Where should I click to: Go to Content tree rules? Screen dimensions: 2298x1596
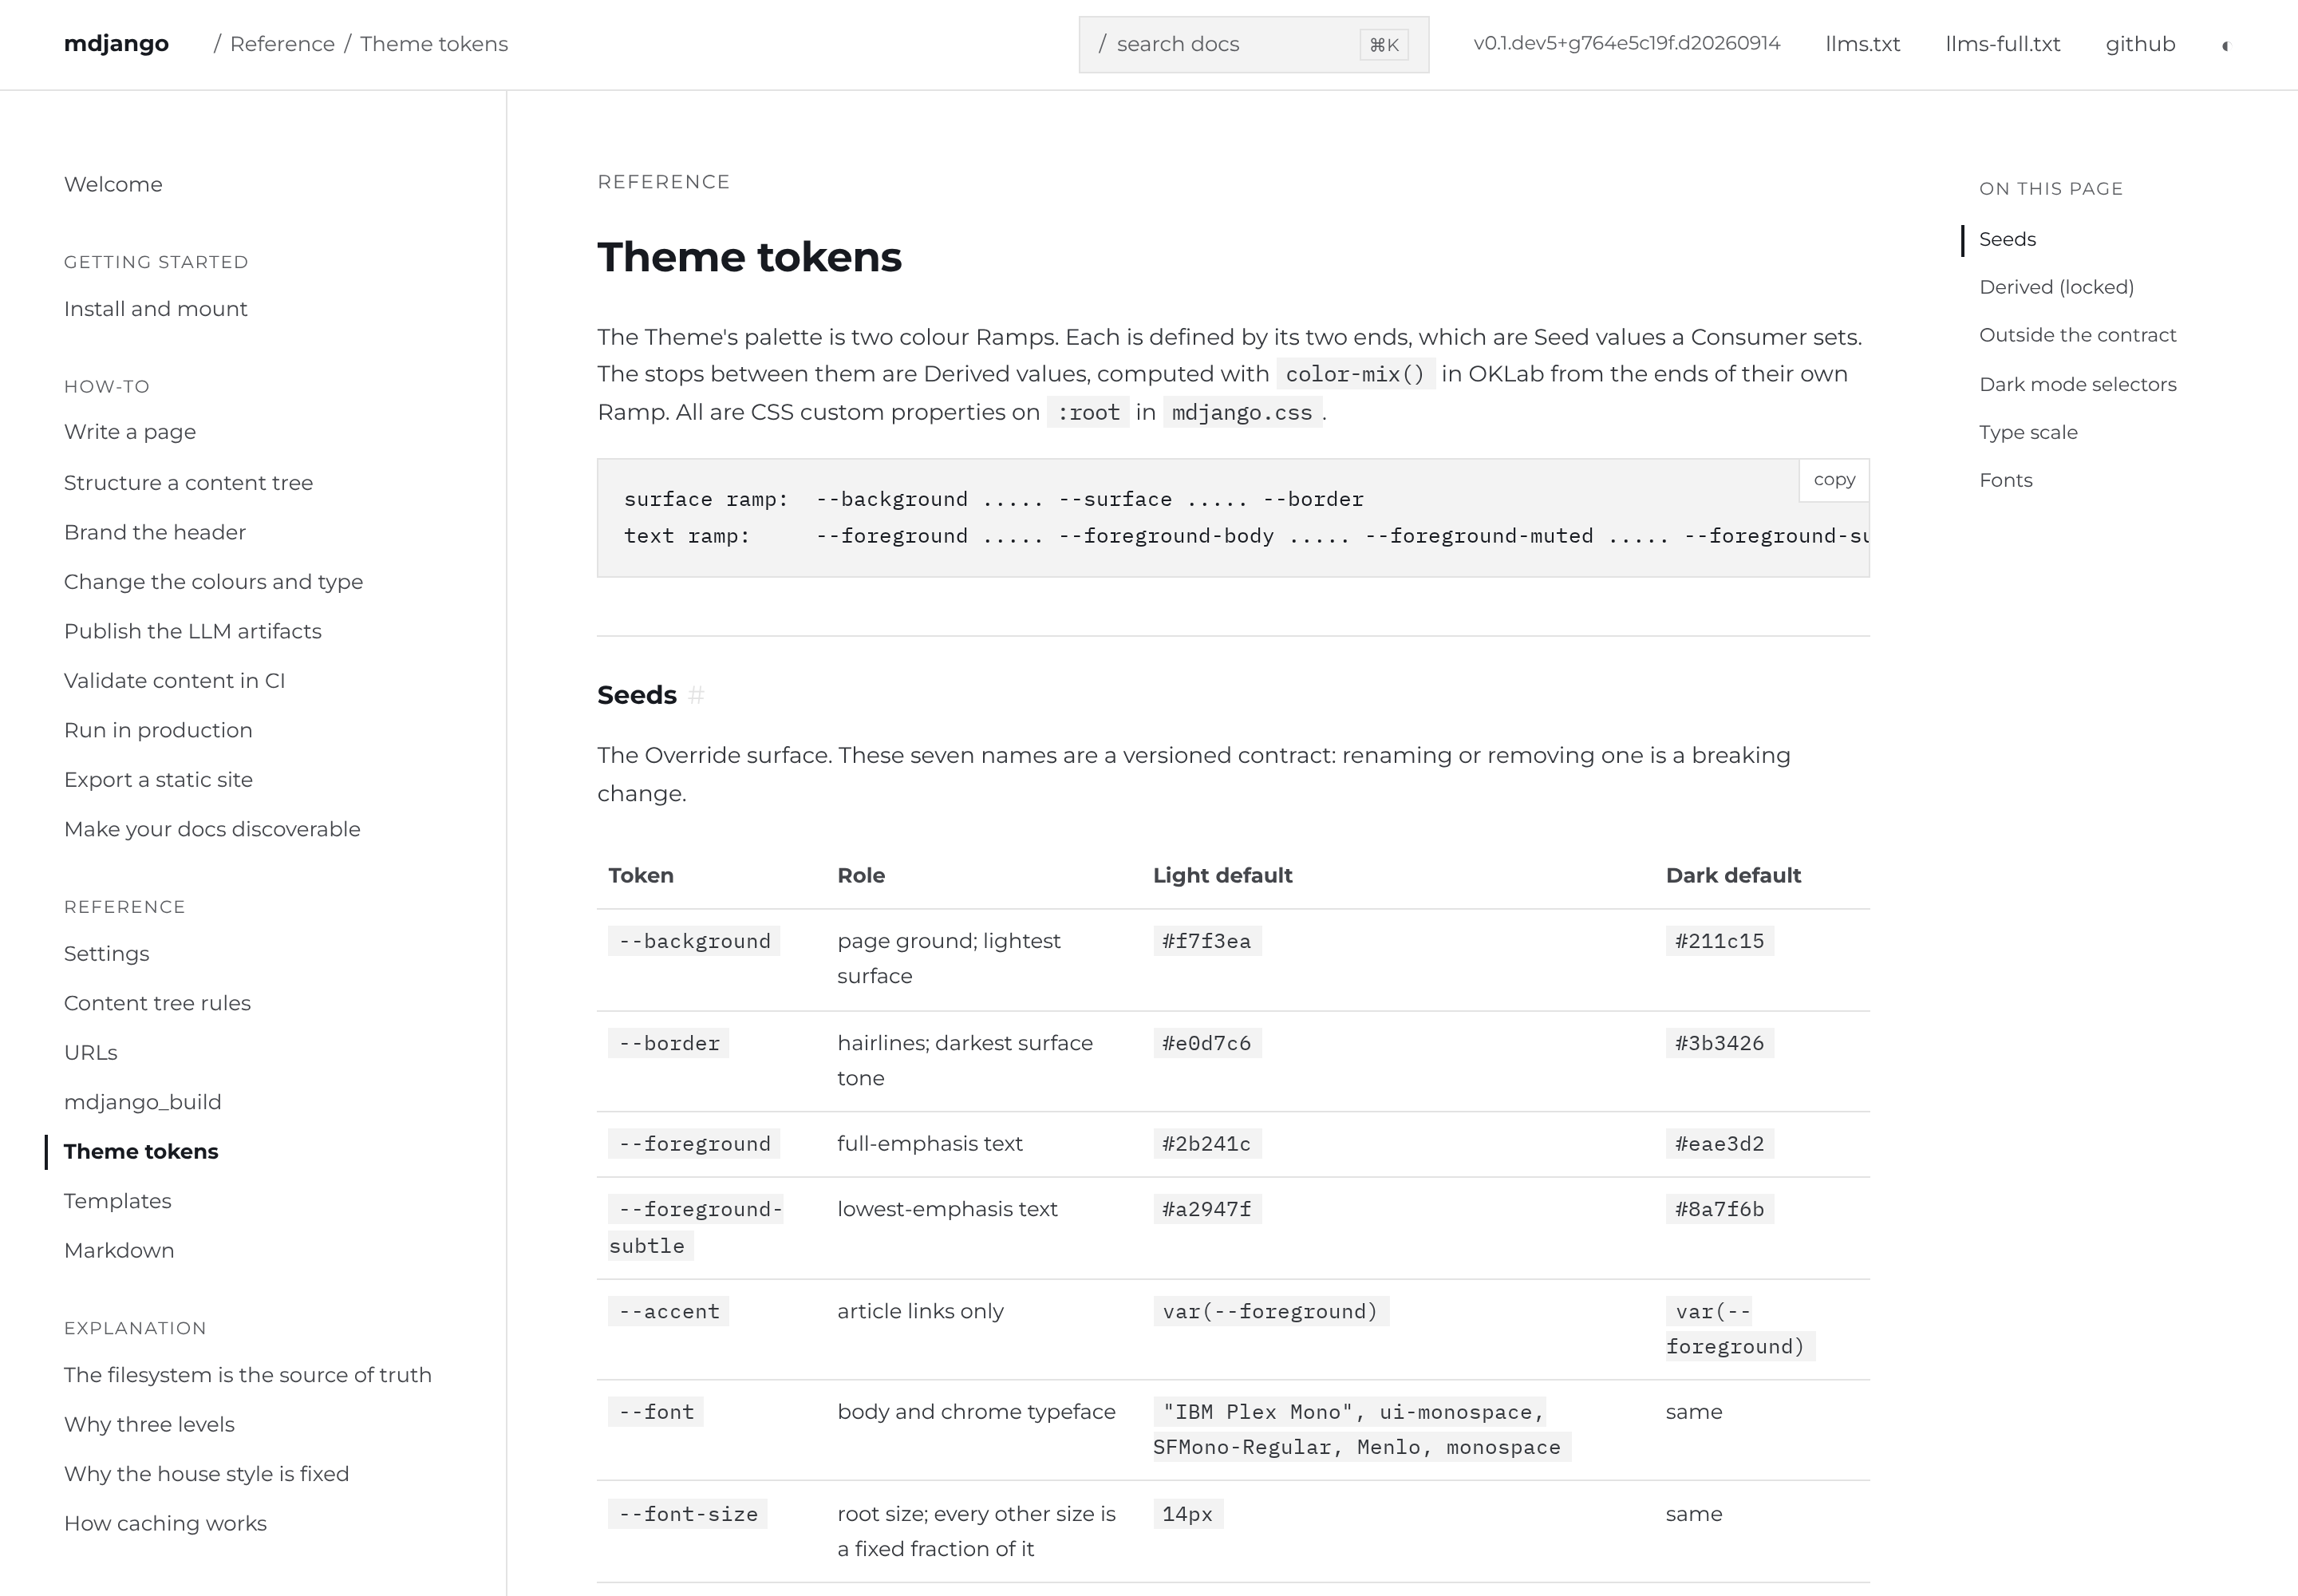coord(157,1003)
